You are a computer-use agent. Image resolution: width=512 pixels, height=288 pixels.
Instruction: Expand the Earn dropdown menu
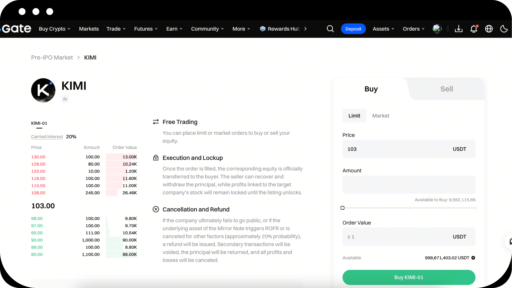[174, 29]
